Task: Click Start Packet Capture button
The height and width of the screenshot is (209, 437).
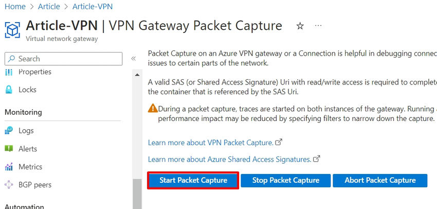Action: pos(193,180)
